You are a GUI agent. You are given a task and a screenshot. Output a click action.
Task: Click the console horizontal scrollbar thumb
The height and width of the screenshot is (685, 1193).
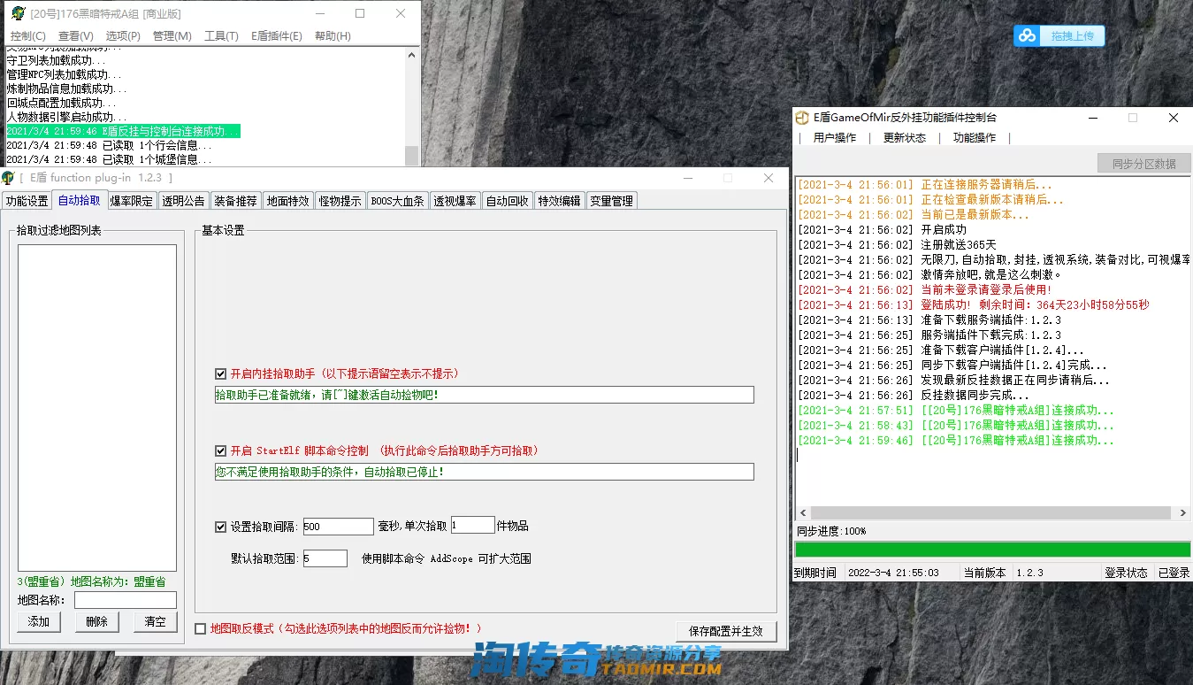click(990, 512)
